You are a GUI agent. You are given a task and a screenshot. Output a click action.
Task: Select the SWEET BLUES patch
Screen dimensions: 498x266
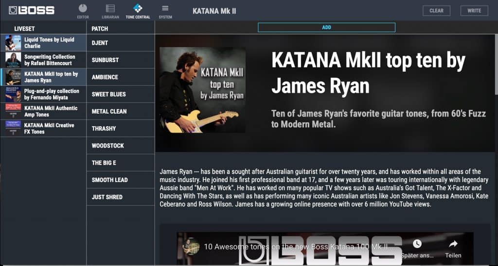pos(121,94)
